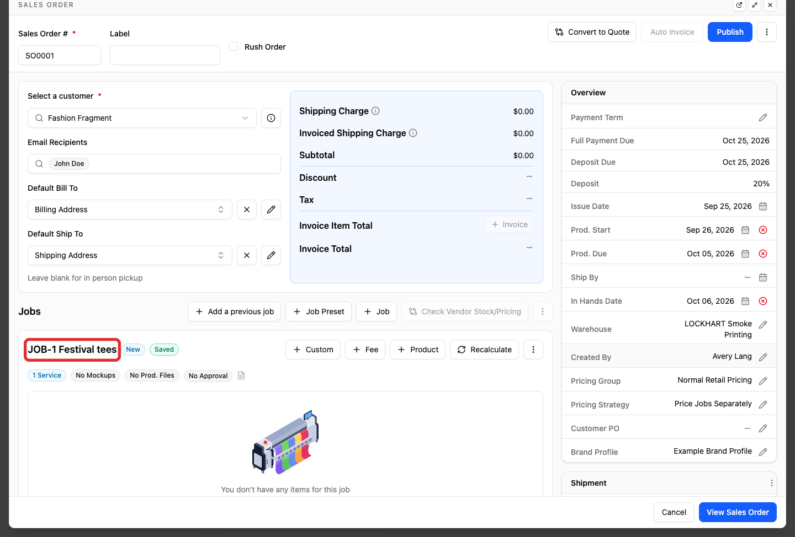Open the Prod. Due calendar picker

[745, 254]
